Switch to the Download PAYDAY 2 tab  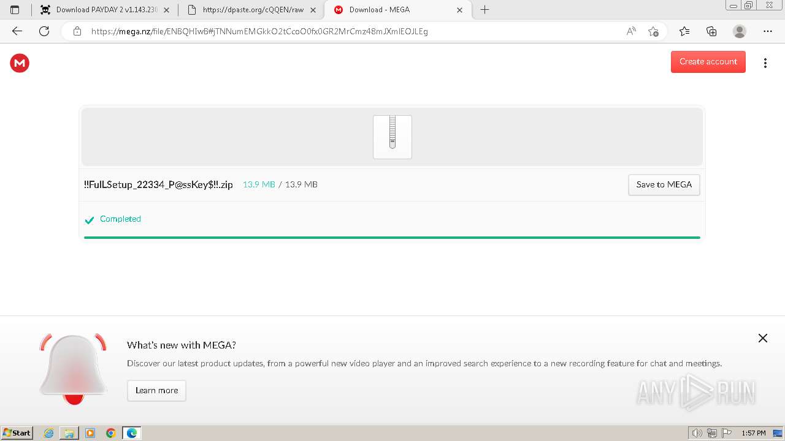[x=104, y=10]
